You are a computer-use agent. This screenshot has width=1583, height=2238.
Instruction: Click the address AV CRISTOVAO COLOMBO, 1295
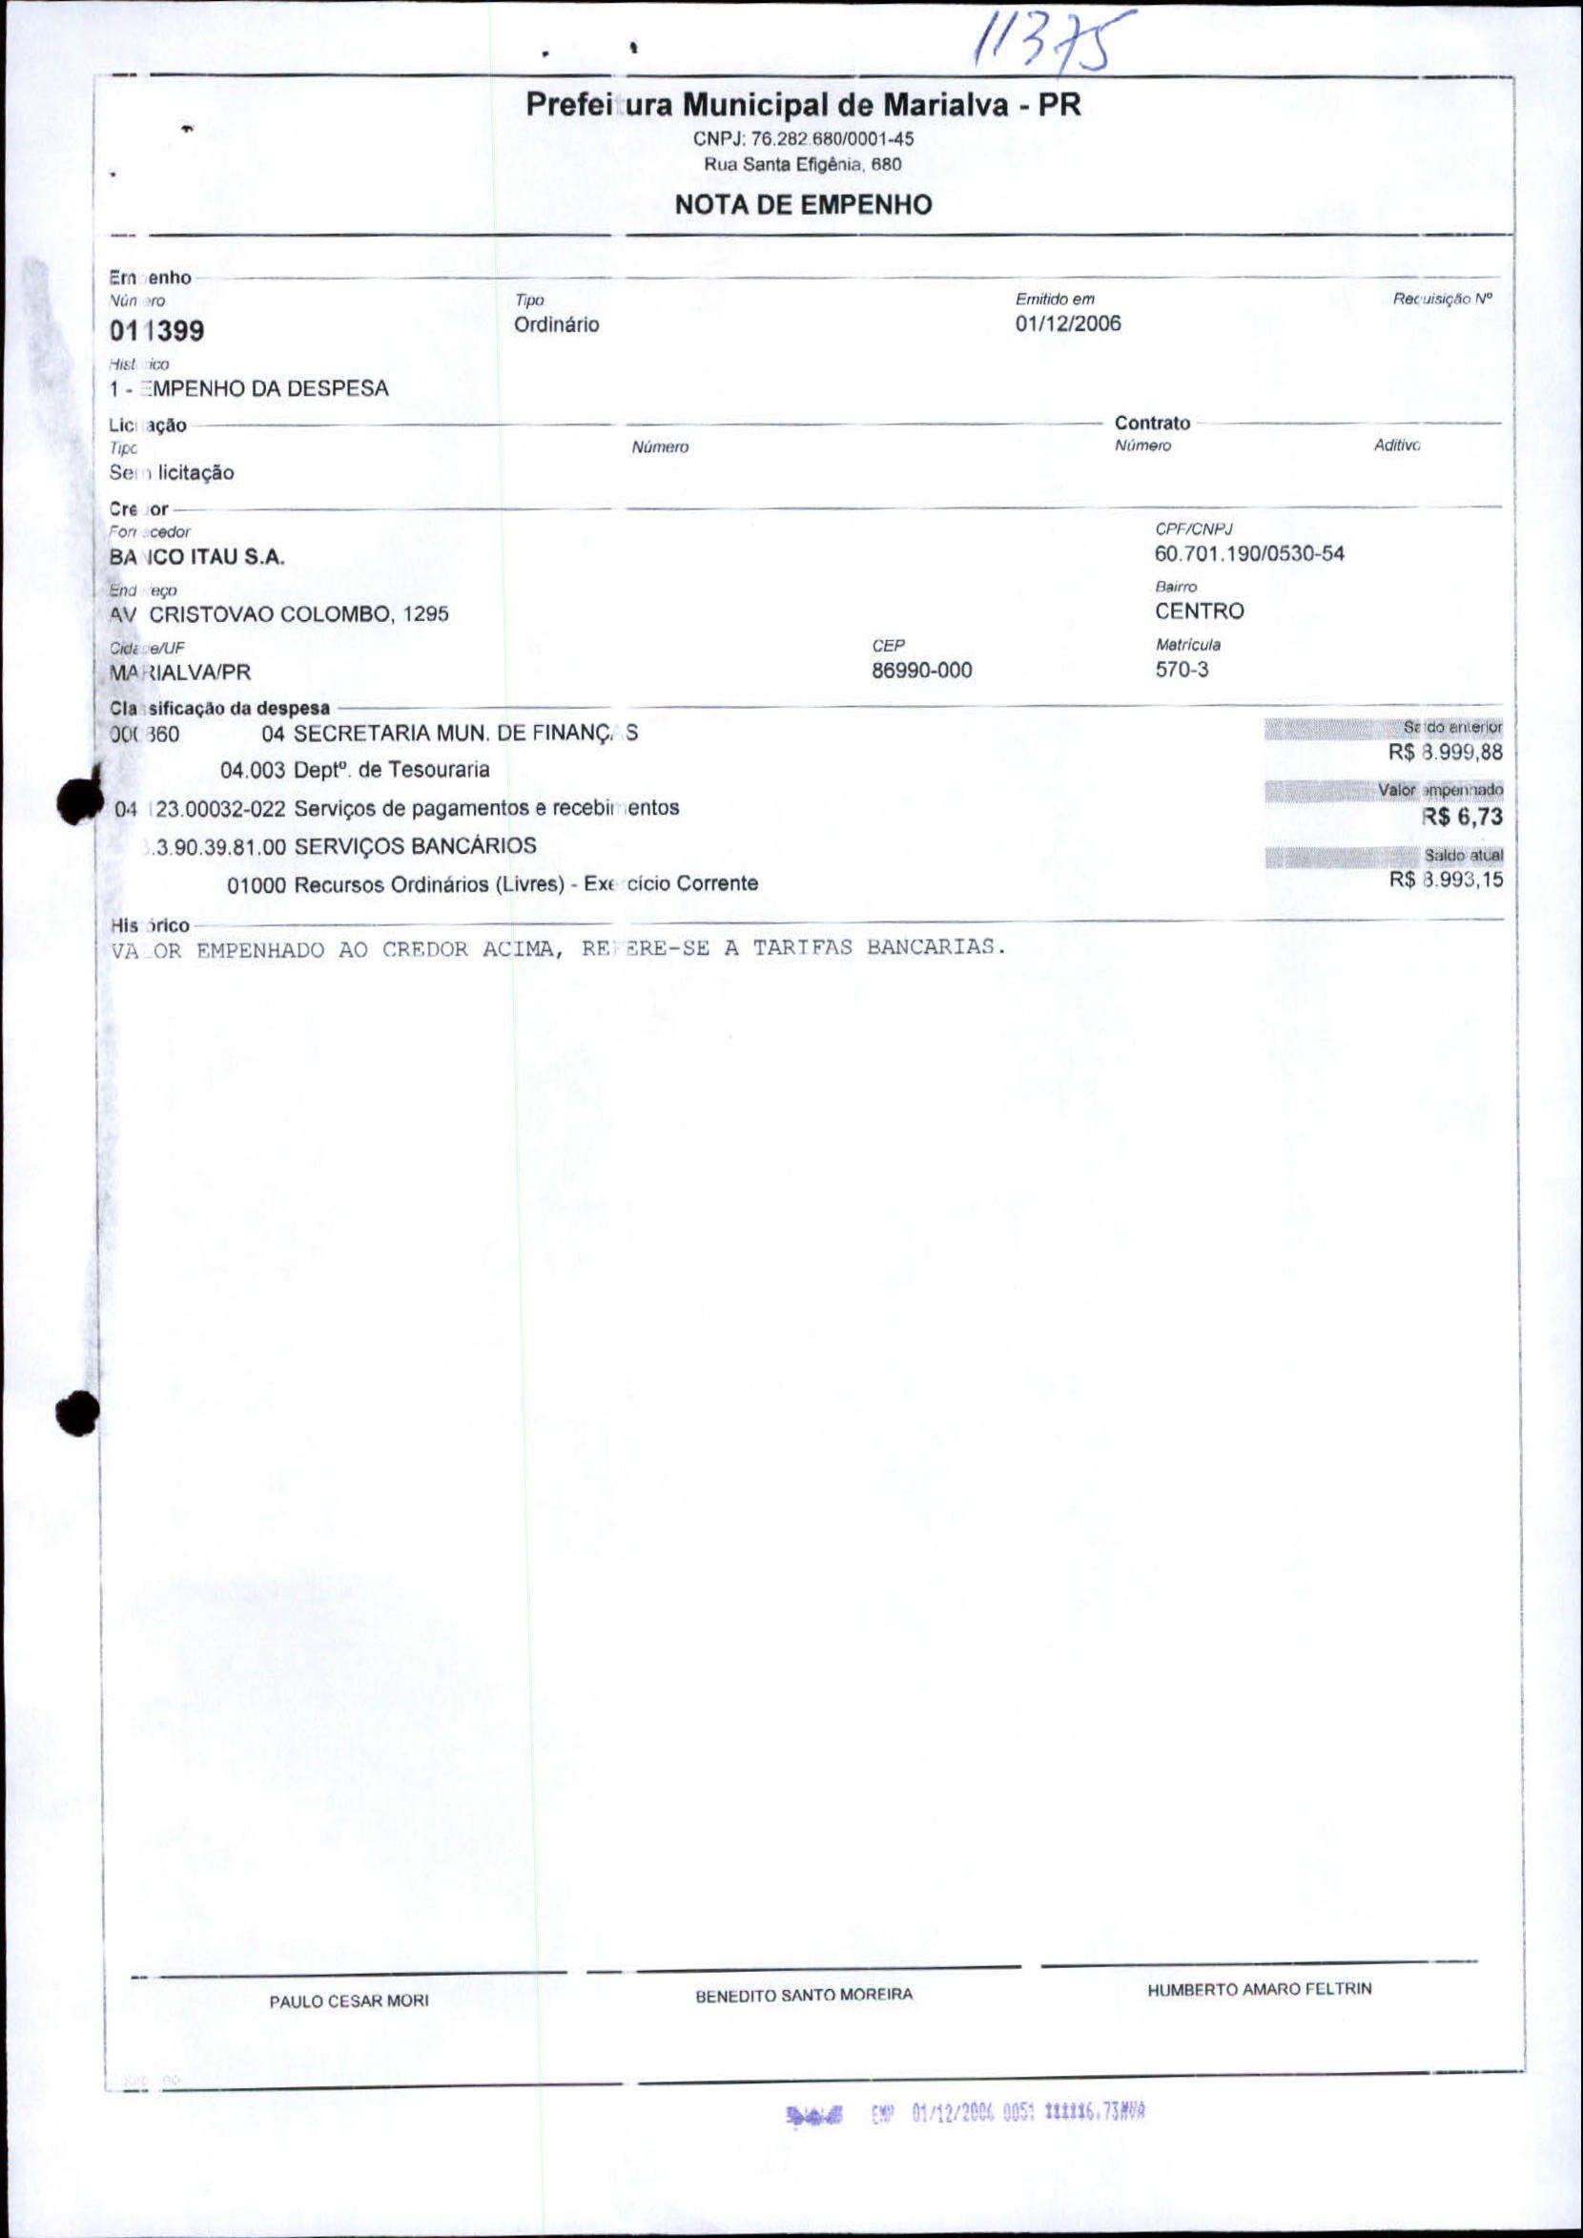pyautogui.click(x=278, y=614)
